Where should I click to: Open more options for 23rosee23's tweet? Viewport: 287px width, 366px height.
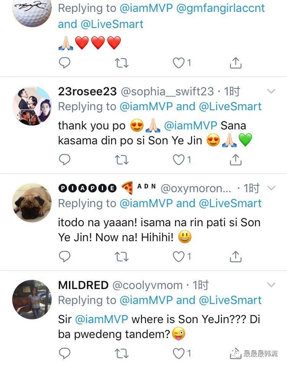click(271, 91)
